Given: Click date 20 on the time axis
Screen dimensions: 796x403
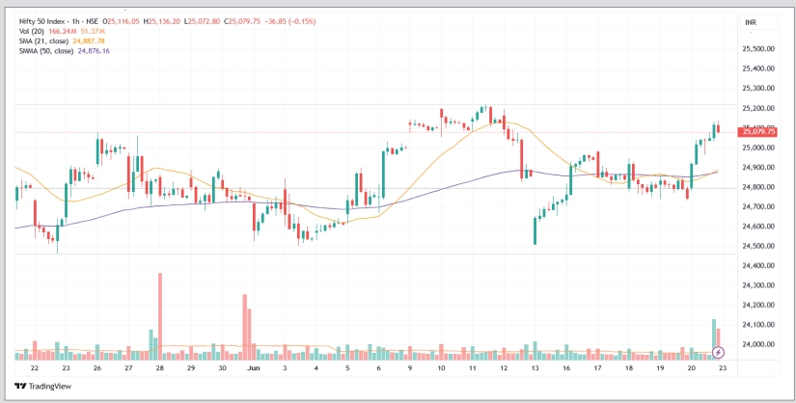Looking at the screenshot, I should [x=691, y=369].
